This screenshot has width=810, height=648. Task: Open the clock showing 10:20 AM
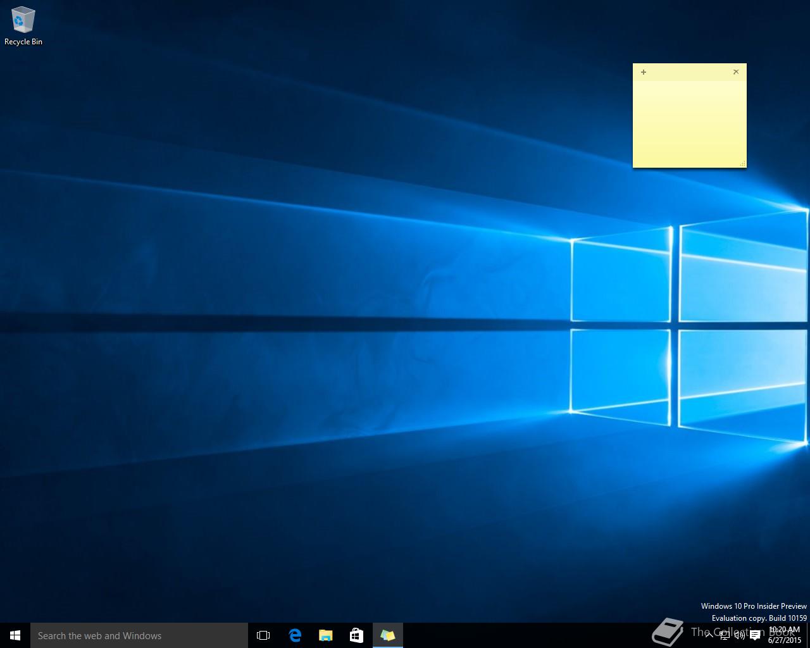tap(784, 635)
